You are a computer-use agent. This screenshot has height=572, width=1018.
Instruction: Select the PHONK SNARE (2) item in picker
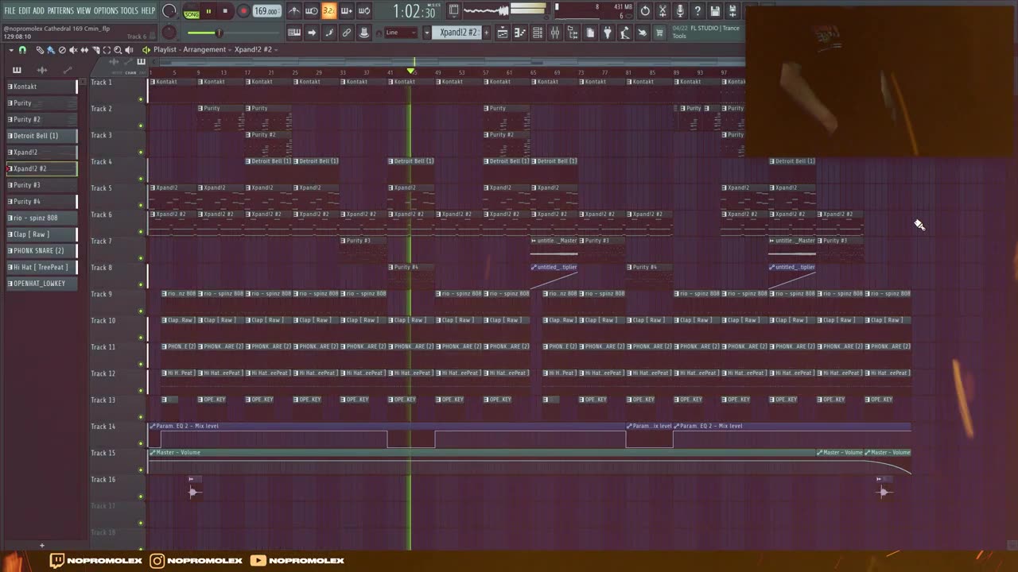coord(42,250)
